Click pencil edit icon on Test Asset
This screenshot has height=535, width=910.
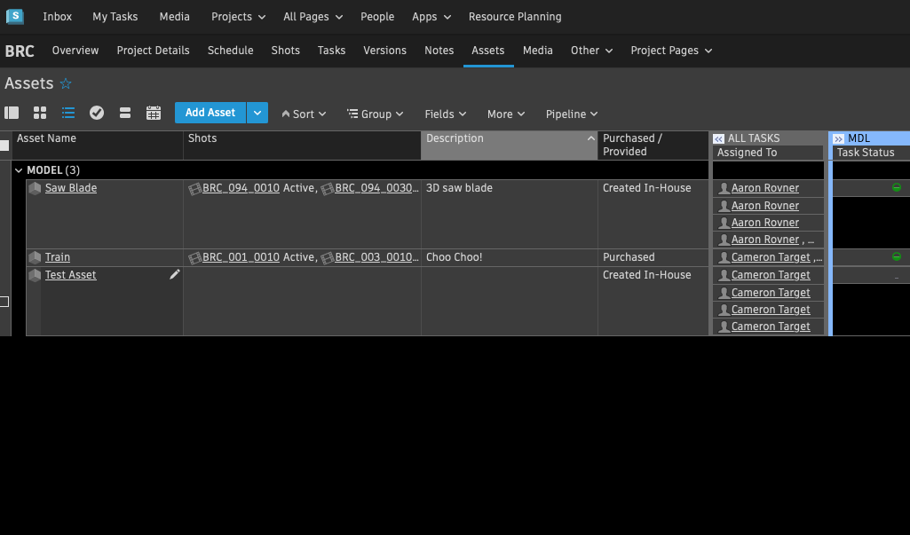pos(175,275)
